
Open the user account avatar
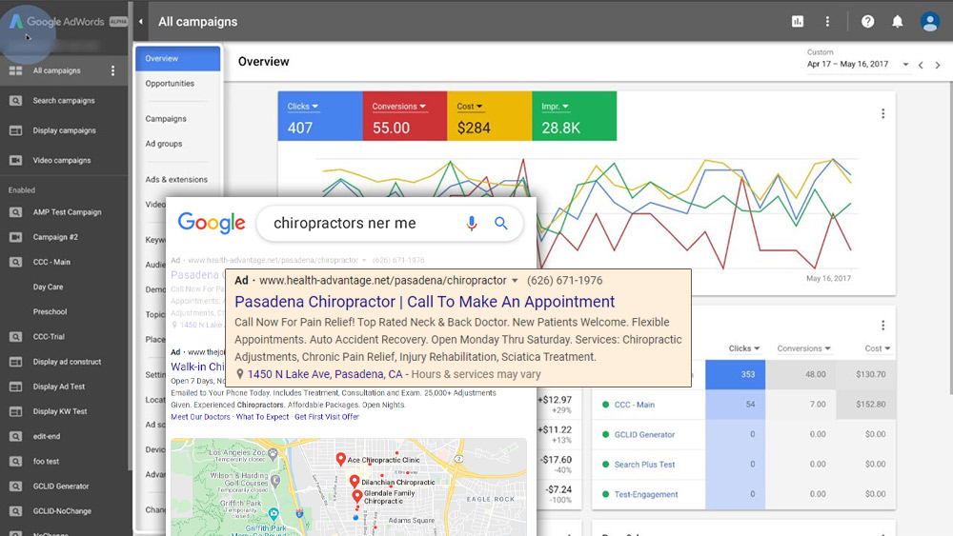coord(929,21)
